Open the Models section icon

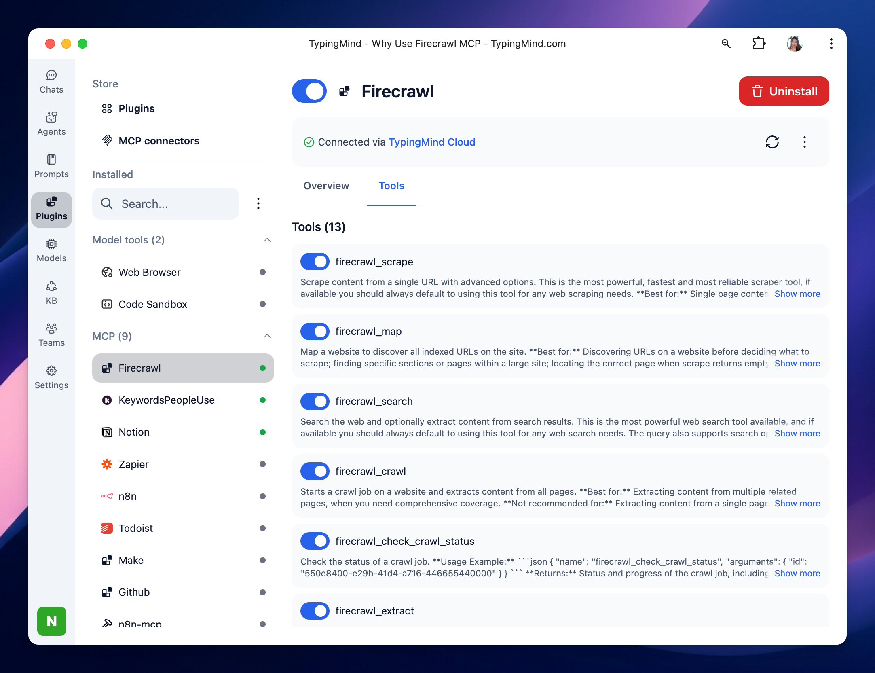[51, 250]
